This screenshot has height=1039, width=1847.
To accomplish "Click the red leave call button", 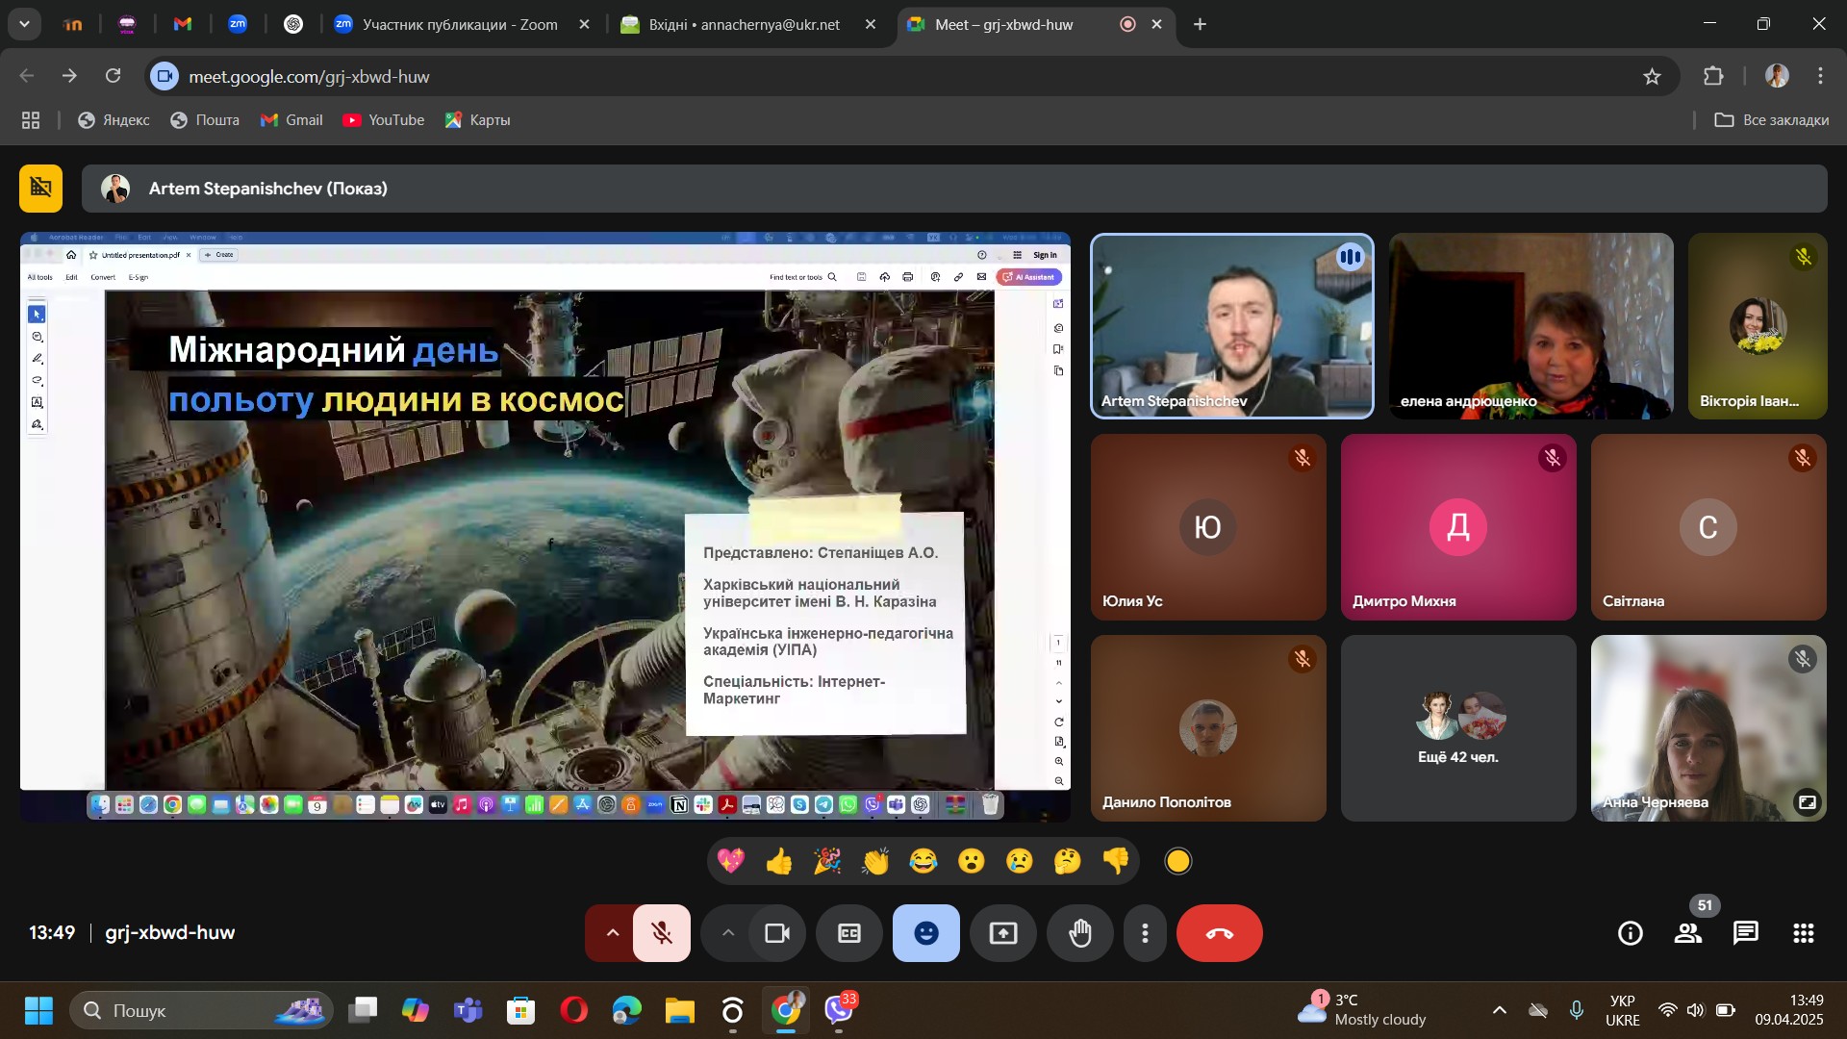I will coord(1219,933).
